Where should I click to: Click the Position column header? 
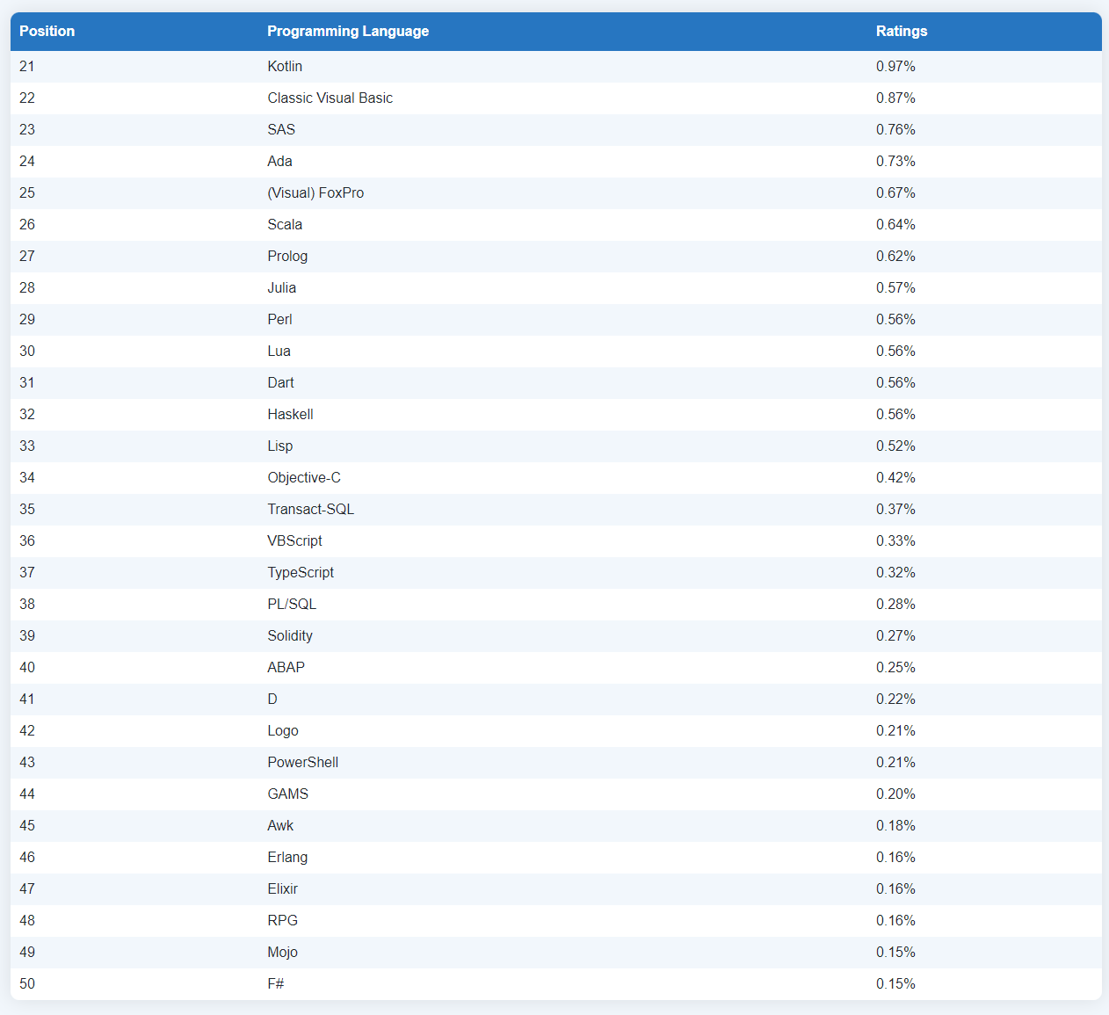[x=47, y=32]
